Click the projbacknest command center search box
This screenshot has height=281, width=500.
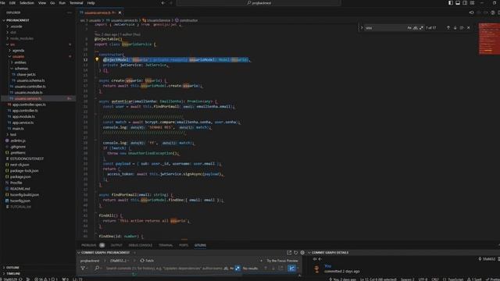[259, 3]
